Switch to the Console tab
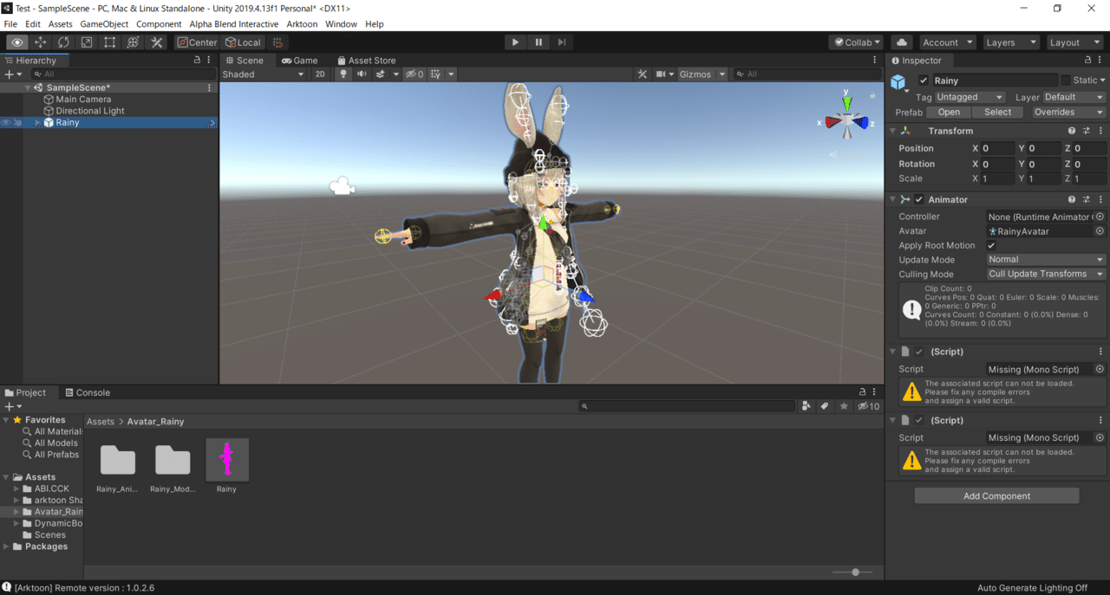The image size is (1110, 595). click(x=87, y=392)
